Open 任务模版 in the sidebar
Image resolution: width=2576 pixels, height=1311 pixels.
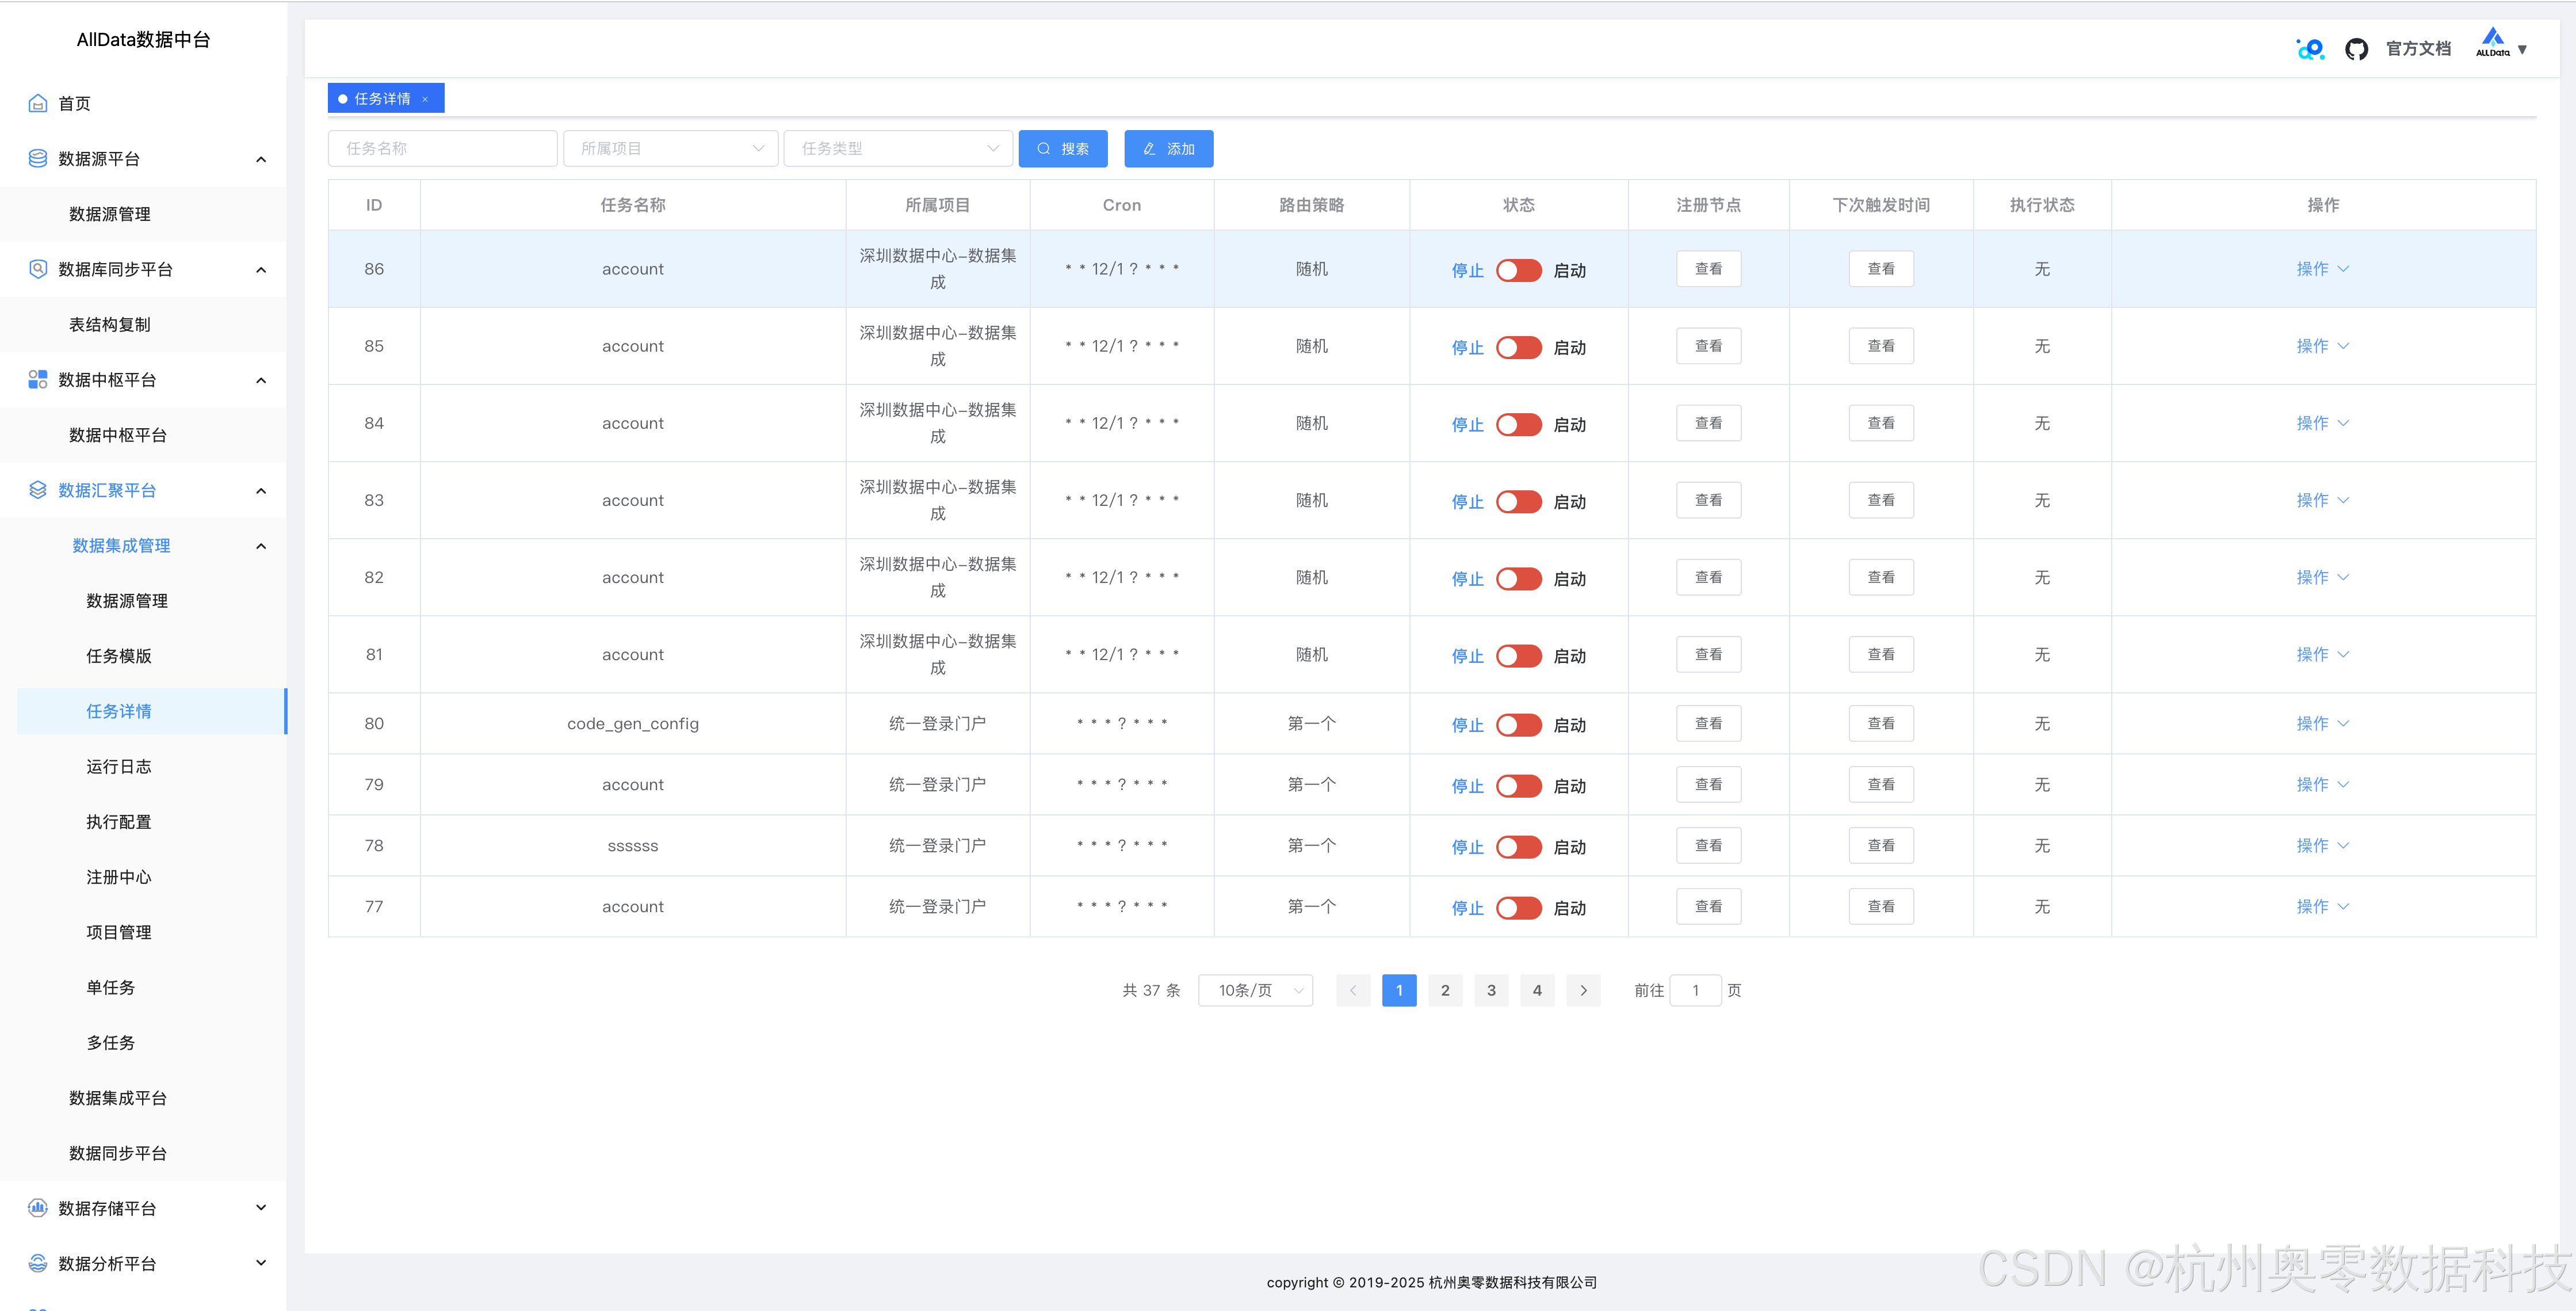[x=119, y=655]
